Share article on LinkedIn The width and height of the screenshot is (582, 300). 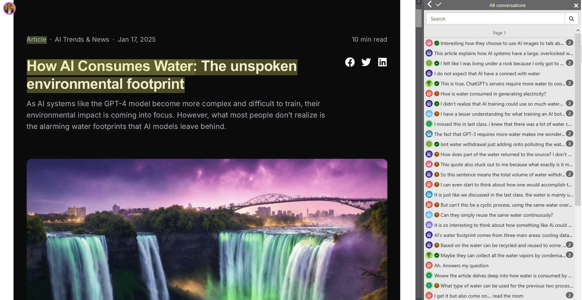point(382,62)
